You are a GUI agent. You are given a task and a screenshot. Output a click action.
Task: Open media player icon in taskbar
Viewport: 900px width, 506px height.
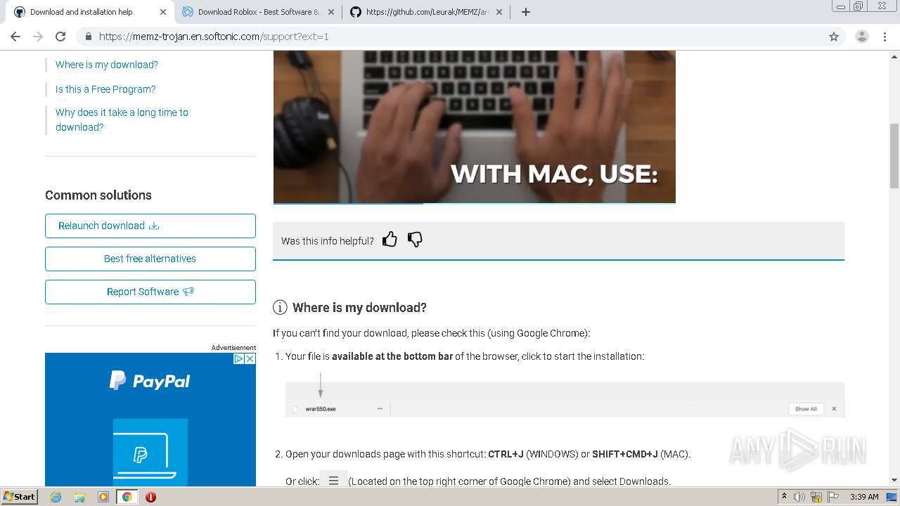click(x=103, y=497)
